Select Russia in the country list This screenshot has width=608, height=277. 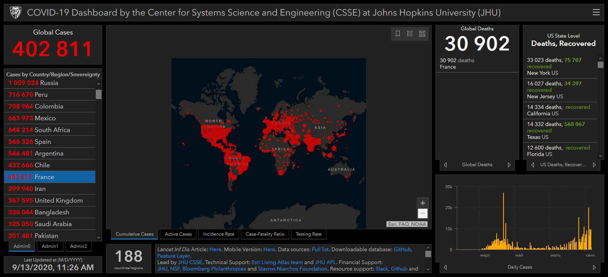click(x=50, y=83)
